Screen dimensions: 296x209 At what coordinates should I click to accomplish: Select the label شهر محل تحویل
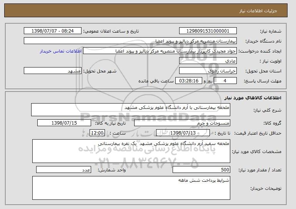click(x=100, y=71)
